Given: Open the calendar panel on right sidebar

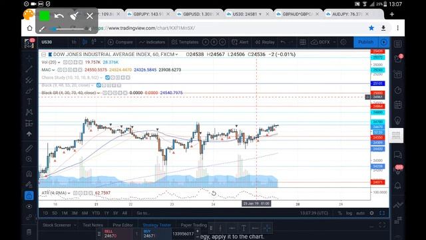Looking at the screenshot, I should pyautogui.click(x=398, y=105).
